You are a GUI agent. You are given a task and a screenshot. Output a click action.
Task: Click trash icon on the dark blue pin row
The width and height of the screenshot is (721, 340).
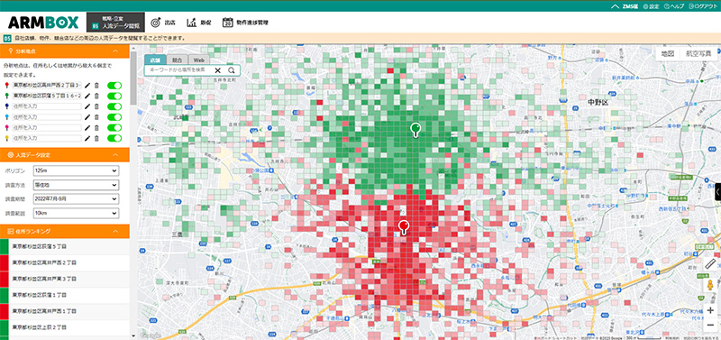click(x=96, y=106)
